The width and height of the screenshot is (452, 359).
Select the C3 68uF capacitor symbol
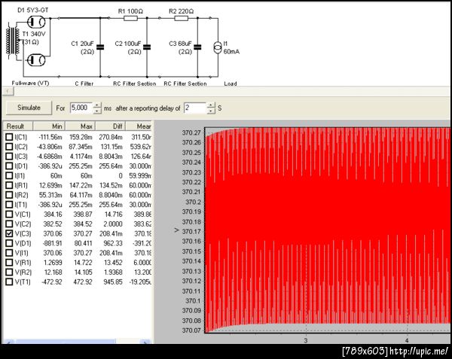click(x=197, y=47)
